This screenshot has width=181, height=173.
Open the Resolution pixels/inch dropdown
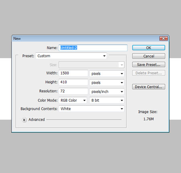107,92
